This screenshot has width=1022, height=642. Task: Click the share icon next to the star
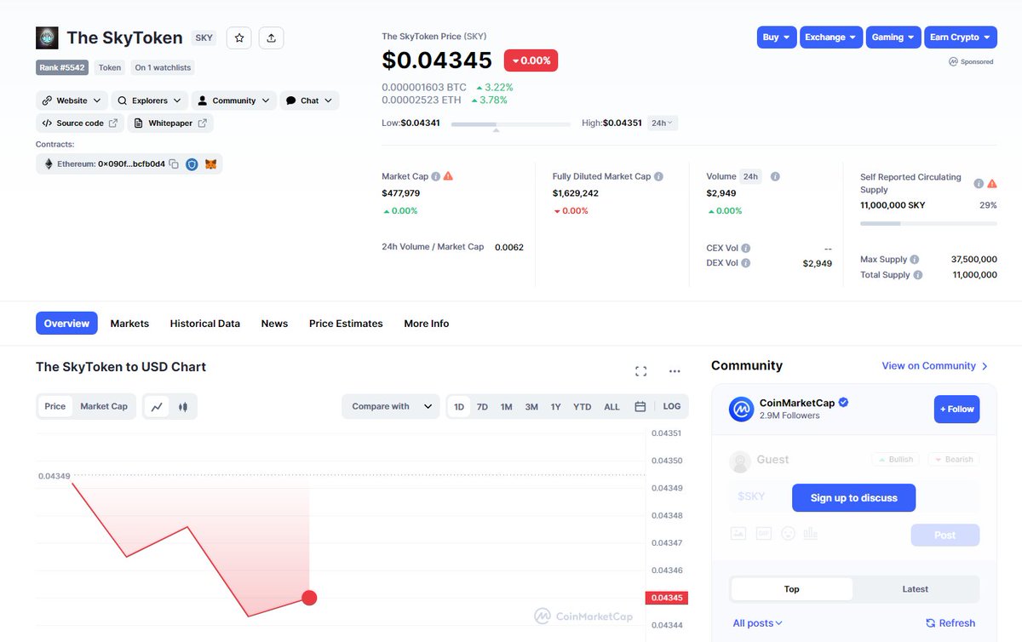271,37
